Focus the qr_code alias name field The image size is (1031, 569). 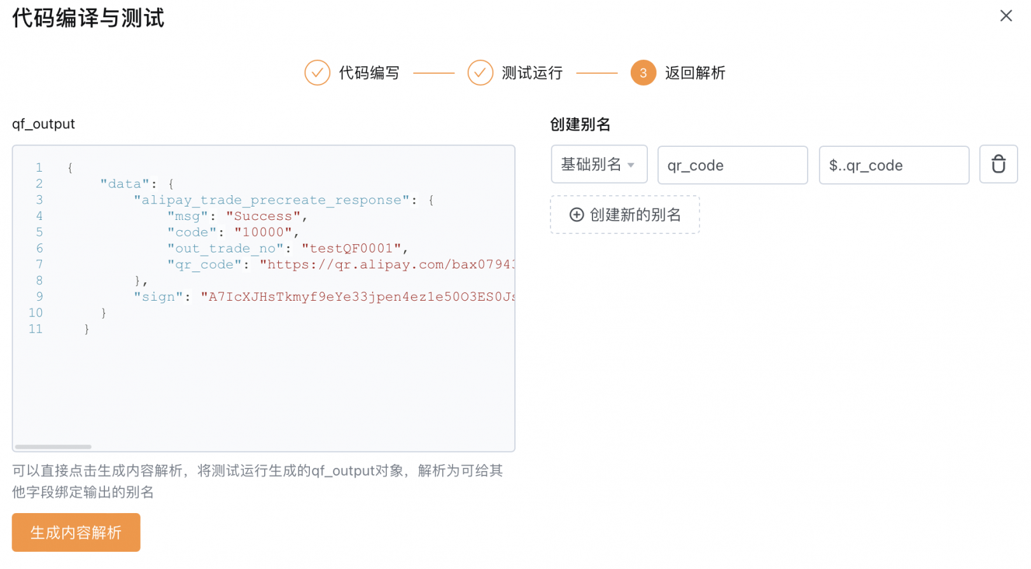732,165
